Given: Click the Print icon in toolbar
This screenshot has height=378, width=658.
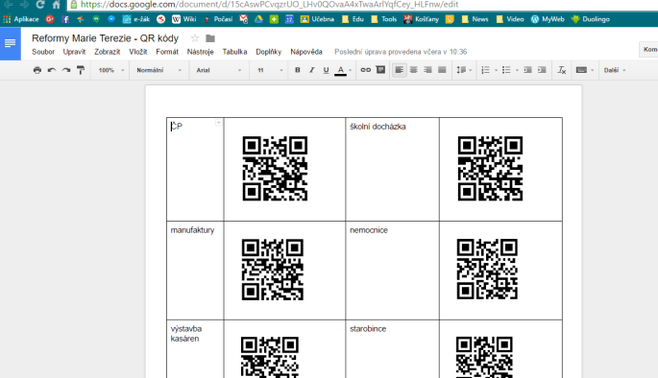Looking at the screenshot, I should [x=37, y=70].
